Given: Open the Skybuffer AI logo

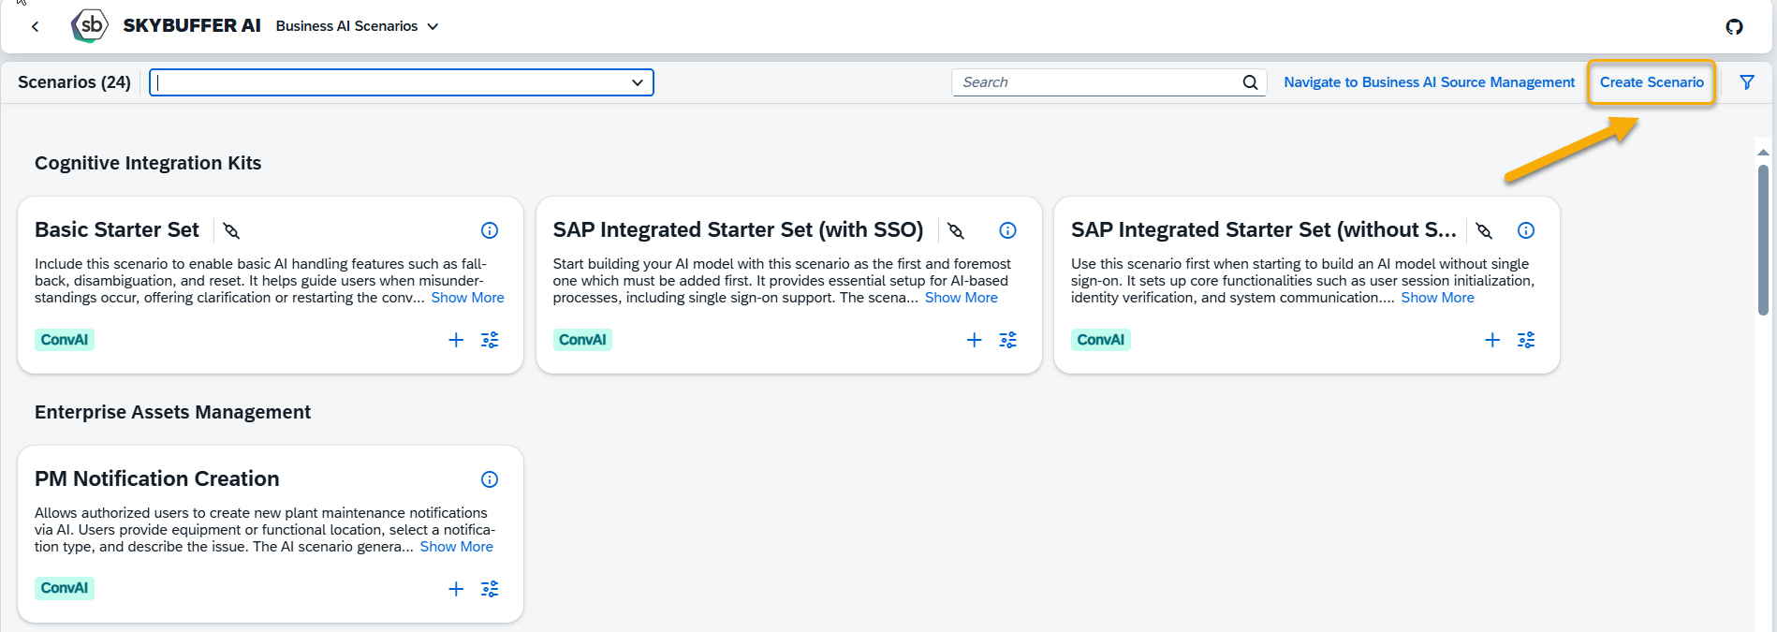Looking at the screenshot, I should (x=89, y=26).
